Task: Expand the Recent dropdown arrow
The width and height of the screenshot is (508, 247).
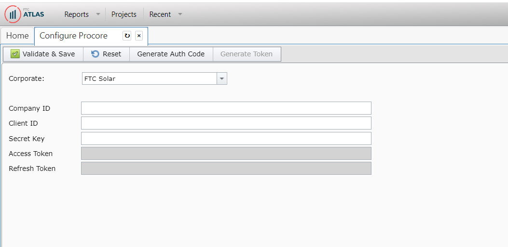Action: 180,14
